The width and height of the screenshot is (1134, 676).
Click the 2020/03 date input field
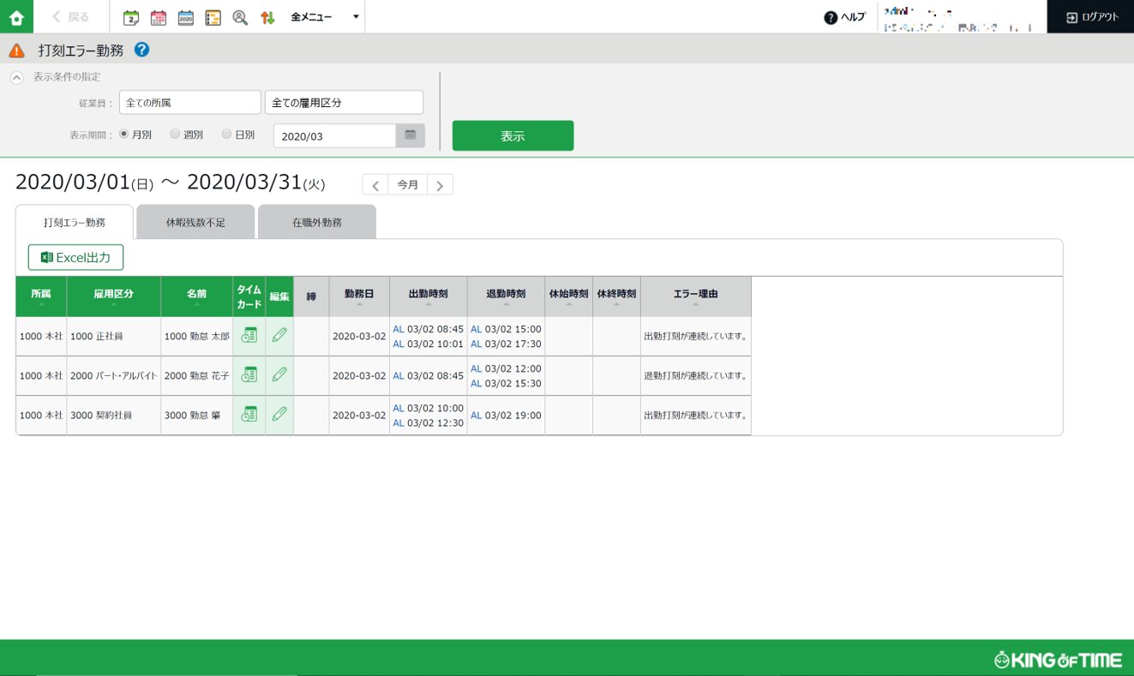[x=334, y=135]
